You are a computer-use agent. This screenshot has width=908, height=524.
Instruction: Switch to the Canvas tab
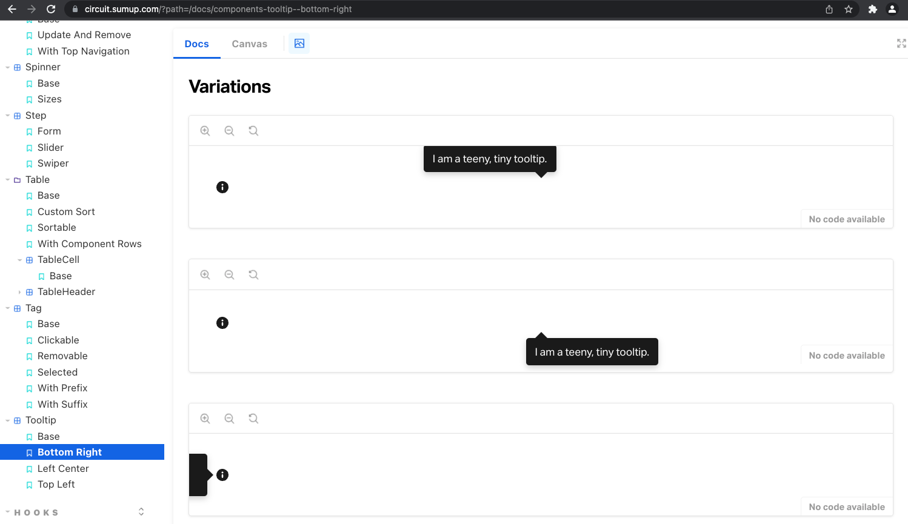point(249,43)
